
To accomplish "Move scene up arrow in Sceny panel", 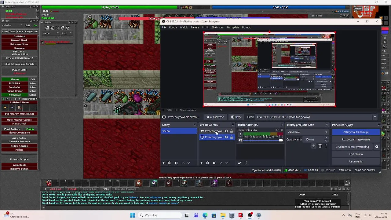I will tap(183, 163).
